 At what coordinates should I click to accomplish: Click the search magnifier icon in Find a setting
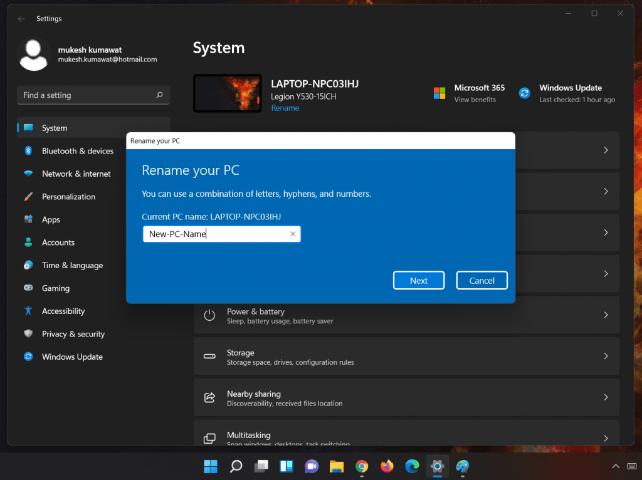159,95
